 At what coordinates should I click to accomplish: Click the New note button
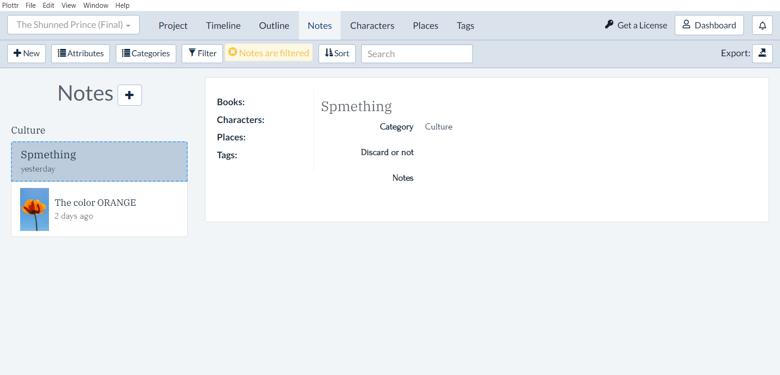click(27, 54)
